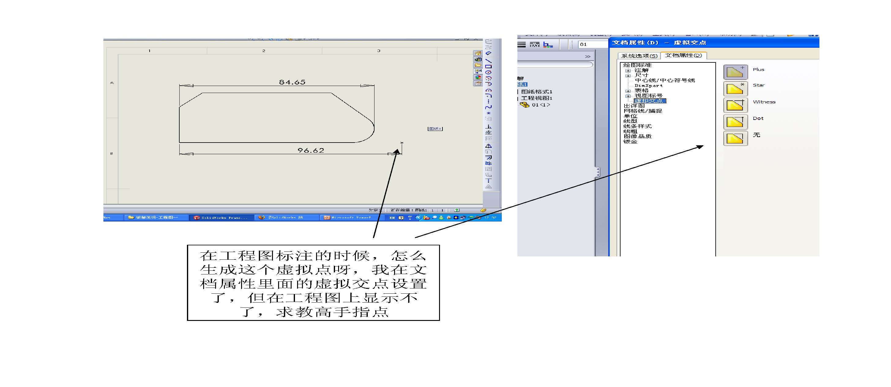This screenshot has height=387, width=891.
Task: Select the Spline sketch tool
Action: [488, 107]
